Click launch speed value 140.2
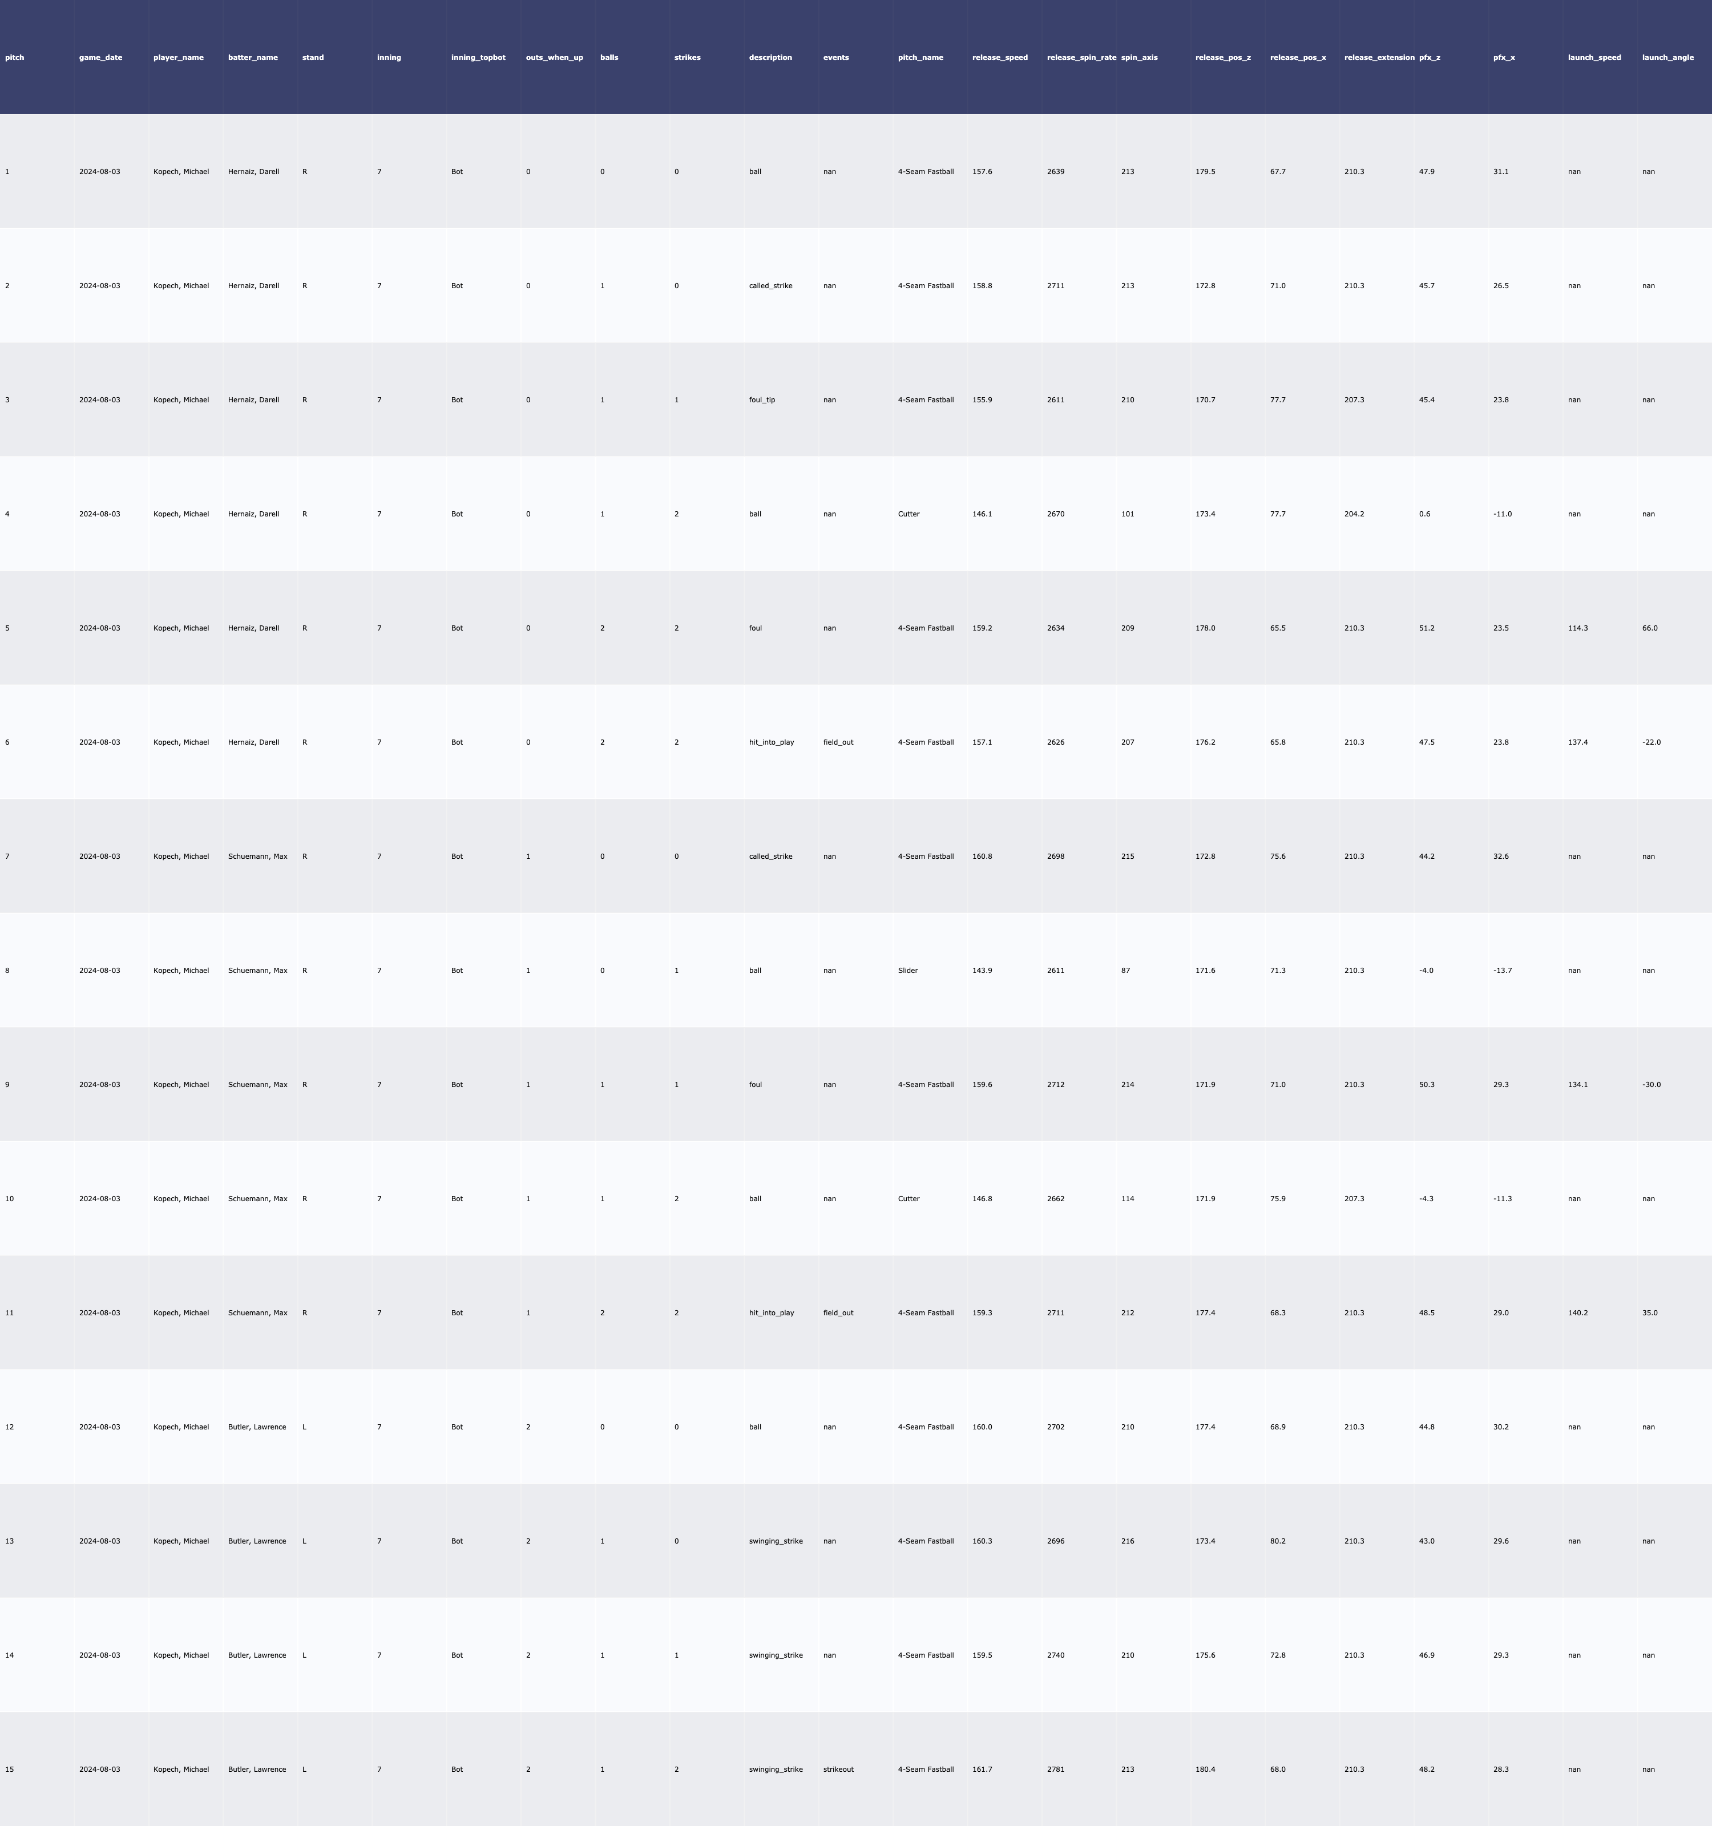Screen dimensions: 1712x1826 (1577, 1312)
